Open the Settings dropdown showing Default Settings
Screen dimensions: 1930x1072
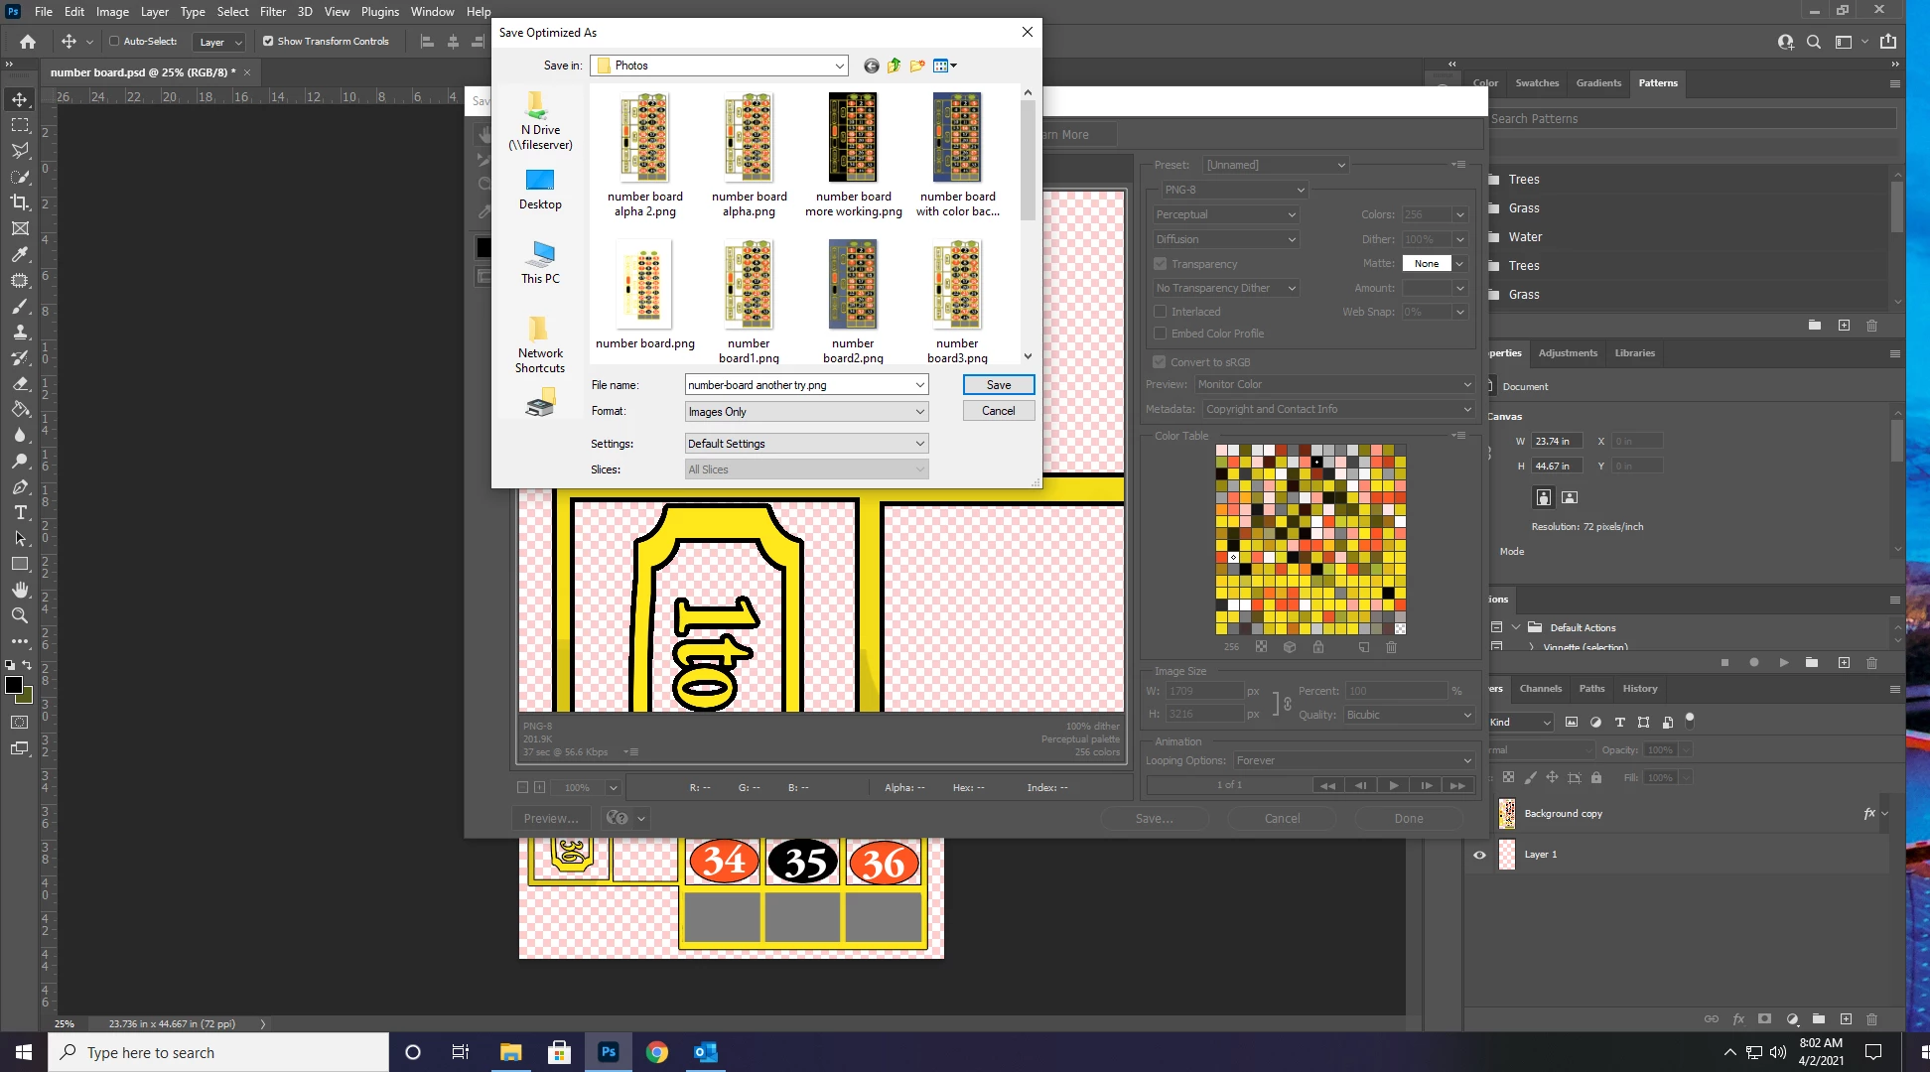[x=806, y=444]
